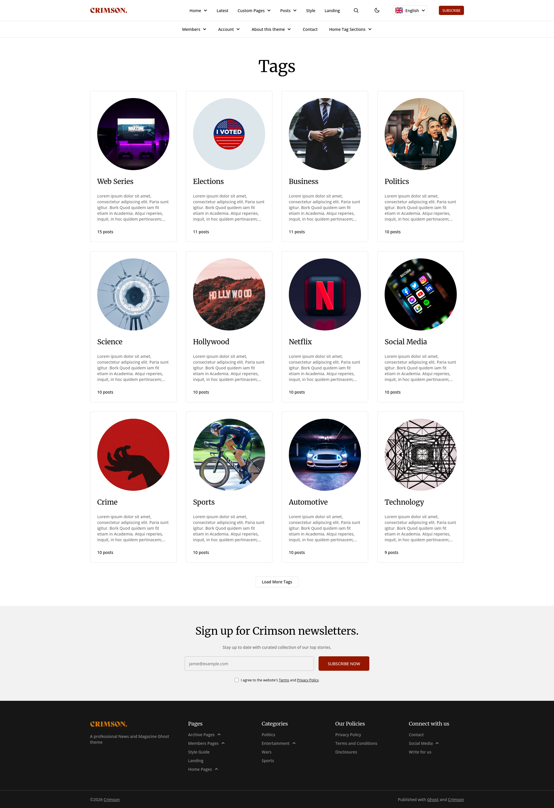This screenshot has height=808, width=554.
Task: Open the Home Tag Sections menu
Action: tap(350, 29)
